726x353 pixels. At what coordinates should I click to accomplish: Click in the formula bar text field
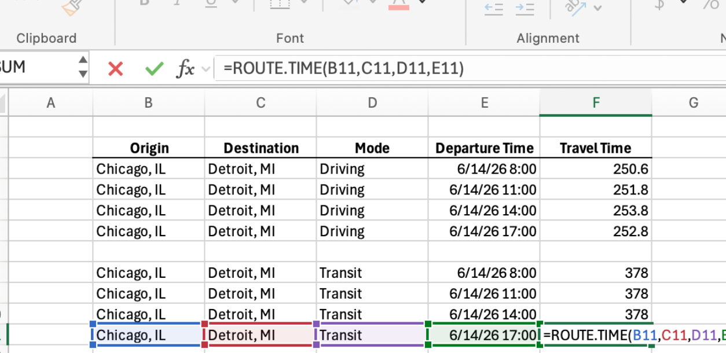[x=470, y=69]
